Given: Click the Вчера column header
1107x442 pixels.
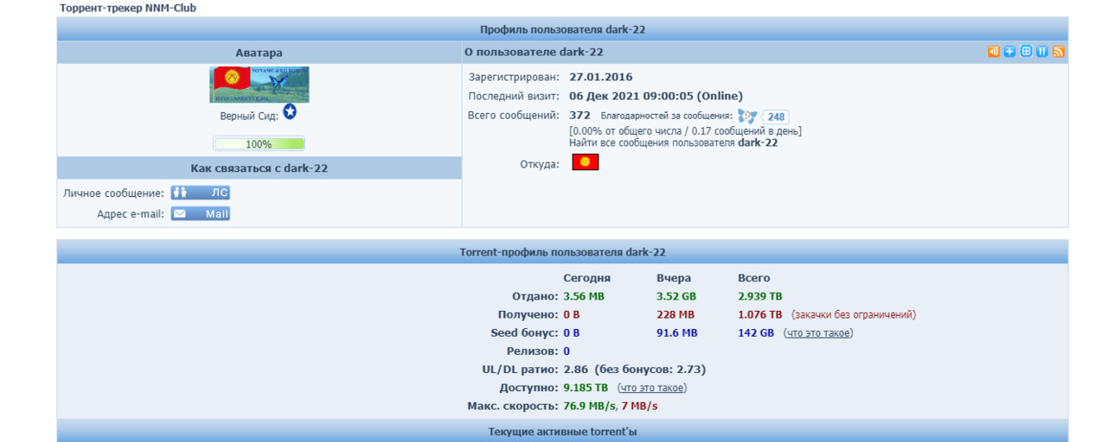Looking at the screenshot, I should tap(674, 278).
